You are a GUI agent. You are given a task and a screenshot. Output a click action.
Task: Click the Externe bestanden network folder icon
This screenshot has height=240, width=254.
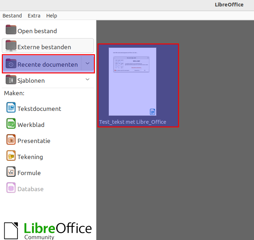(11, 46)
